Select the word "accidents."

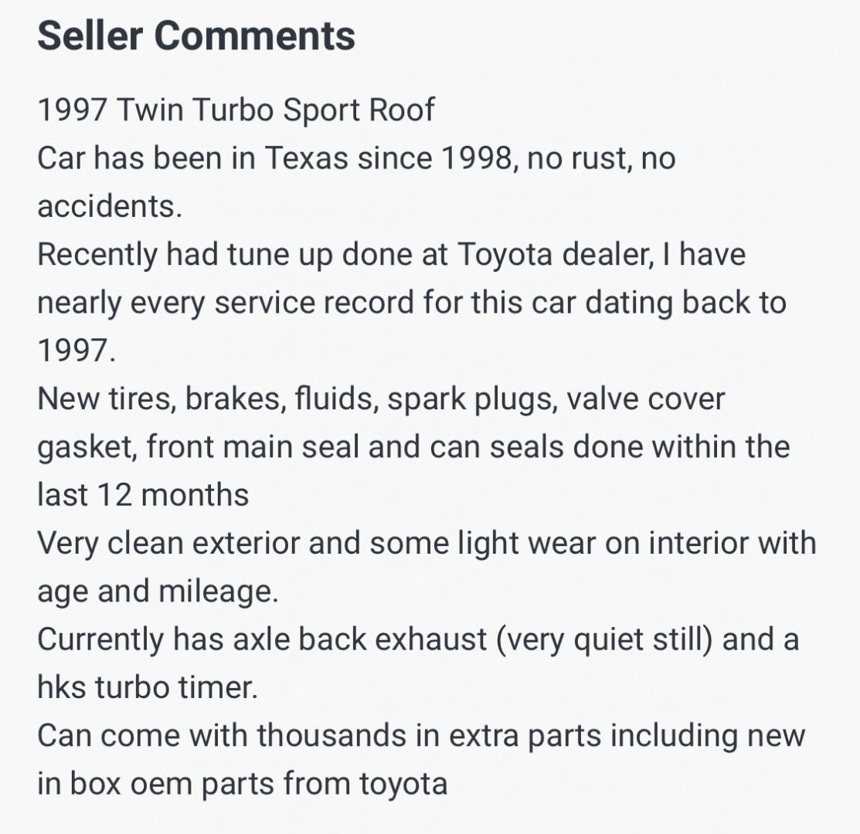(110, 207)
